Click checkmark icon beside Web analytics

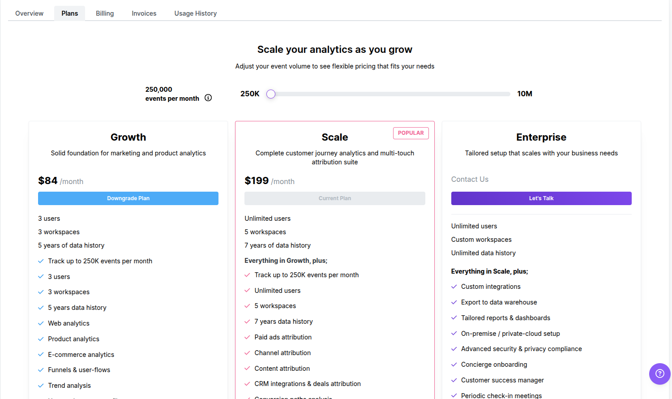tap(41, 323)
